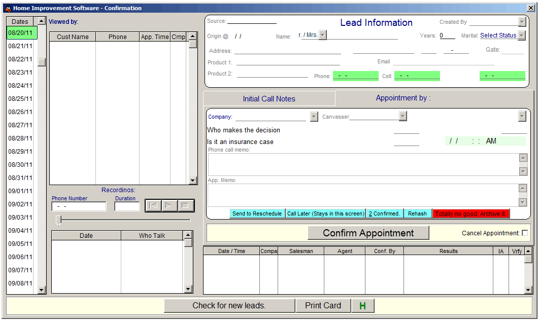The width and height of the screenshot is (538, 321).
Task: Click the Dates column header
Action: (20, 22)
